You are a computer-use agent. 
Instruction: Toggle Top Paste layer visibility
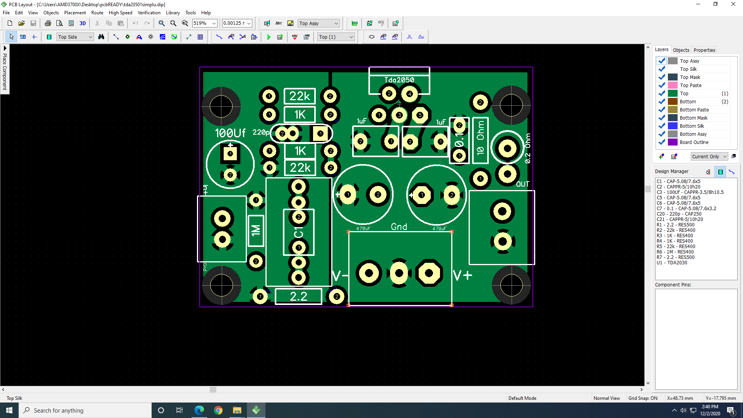point(662,85)
